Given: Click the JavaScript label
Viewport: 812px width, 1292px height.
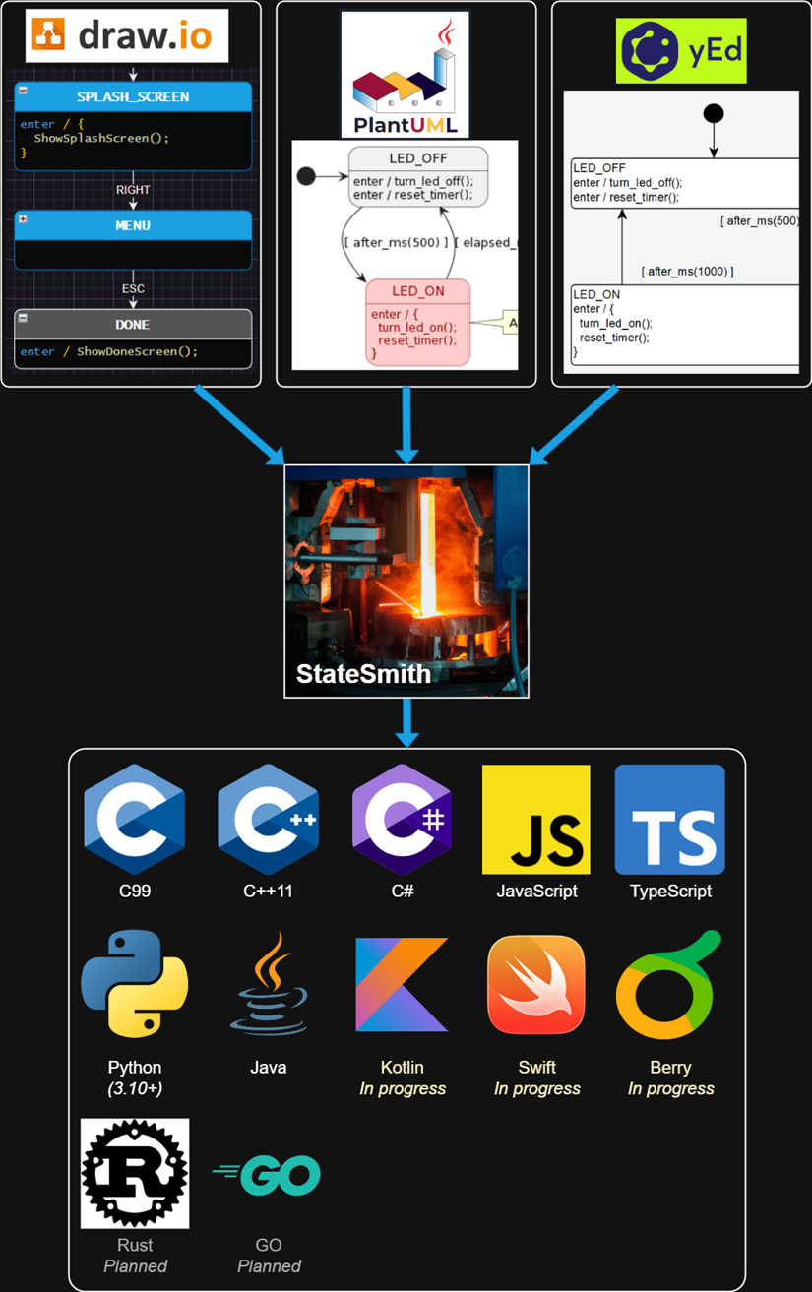Looking at the screenshot, I should coord(536,892).
